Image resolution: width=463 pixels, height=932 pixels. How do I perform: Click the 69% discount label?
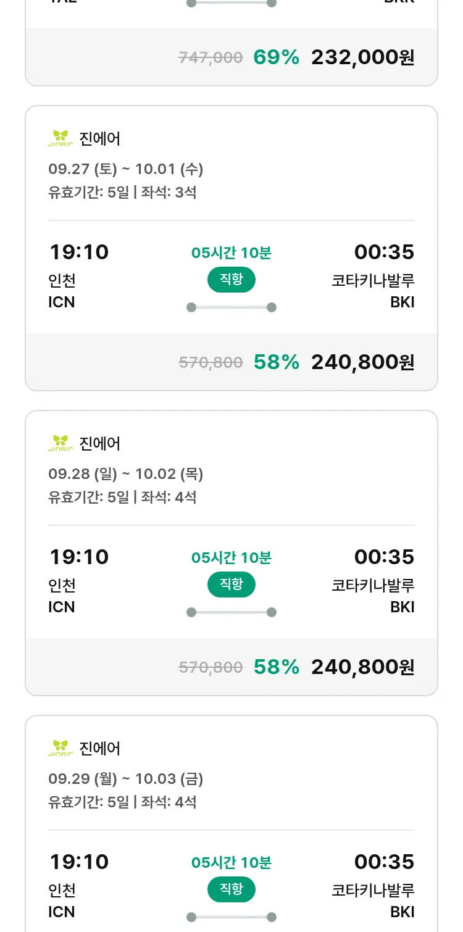point(276,57)
